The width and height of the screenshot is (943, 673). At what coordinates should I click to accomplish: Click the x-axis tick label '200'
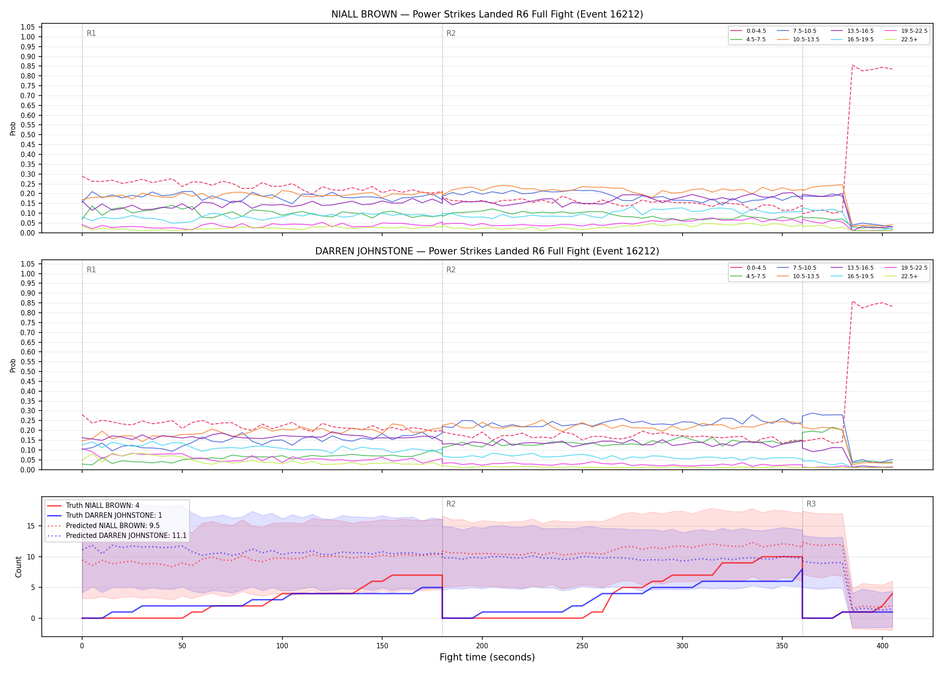point(482,646)
